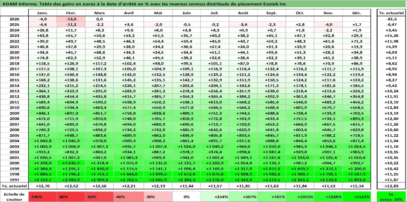Screen dimensions: 407x202
Task: Click the 'Avril' column header
Action: 128,13
